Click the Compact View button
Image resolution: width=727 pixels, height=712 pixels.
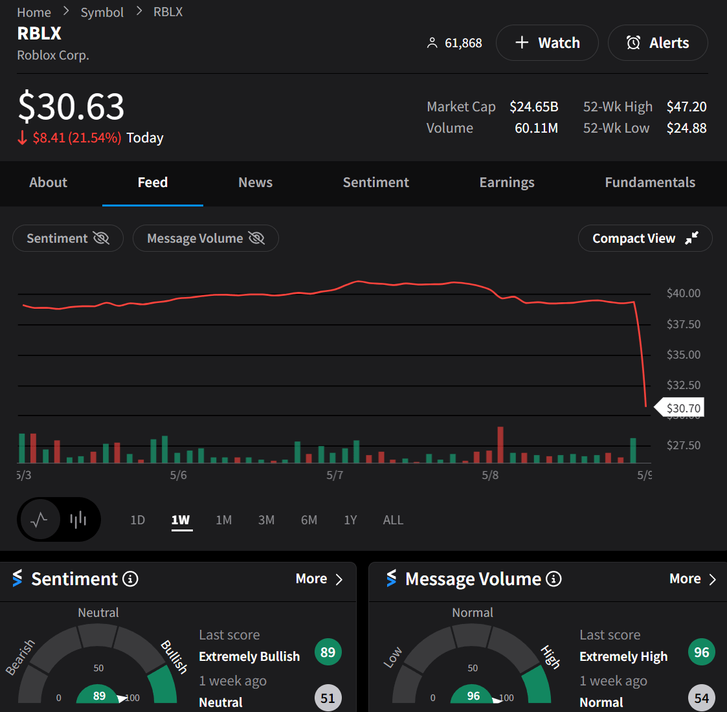click(645, 238)
